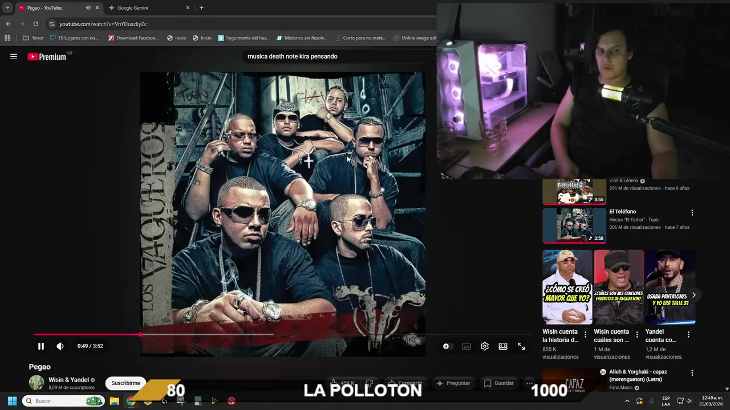Click the taskbar Buscar search box
Viewport: 730px width, 410px height.
pos(63,401)
